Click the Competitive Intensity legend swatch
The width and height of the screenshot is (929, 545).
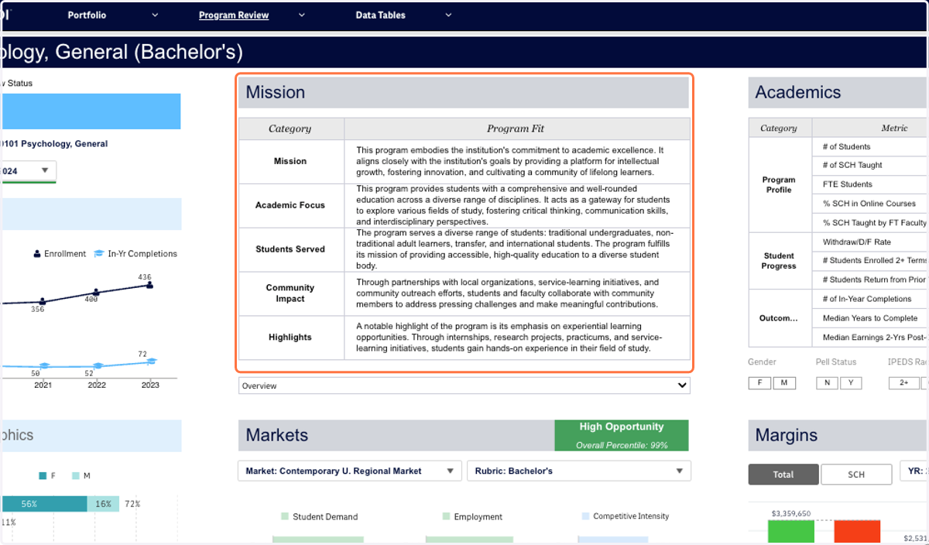point(585,516)
